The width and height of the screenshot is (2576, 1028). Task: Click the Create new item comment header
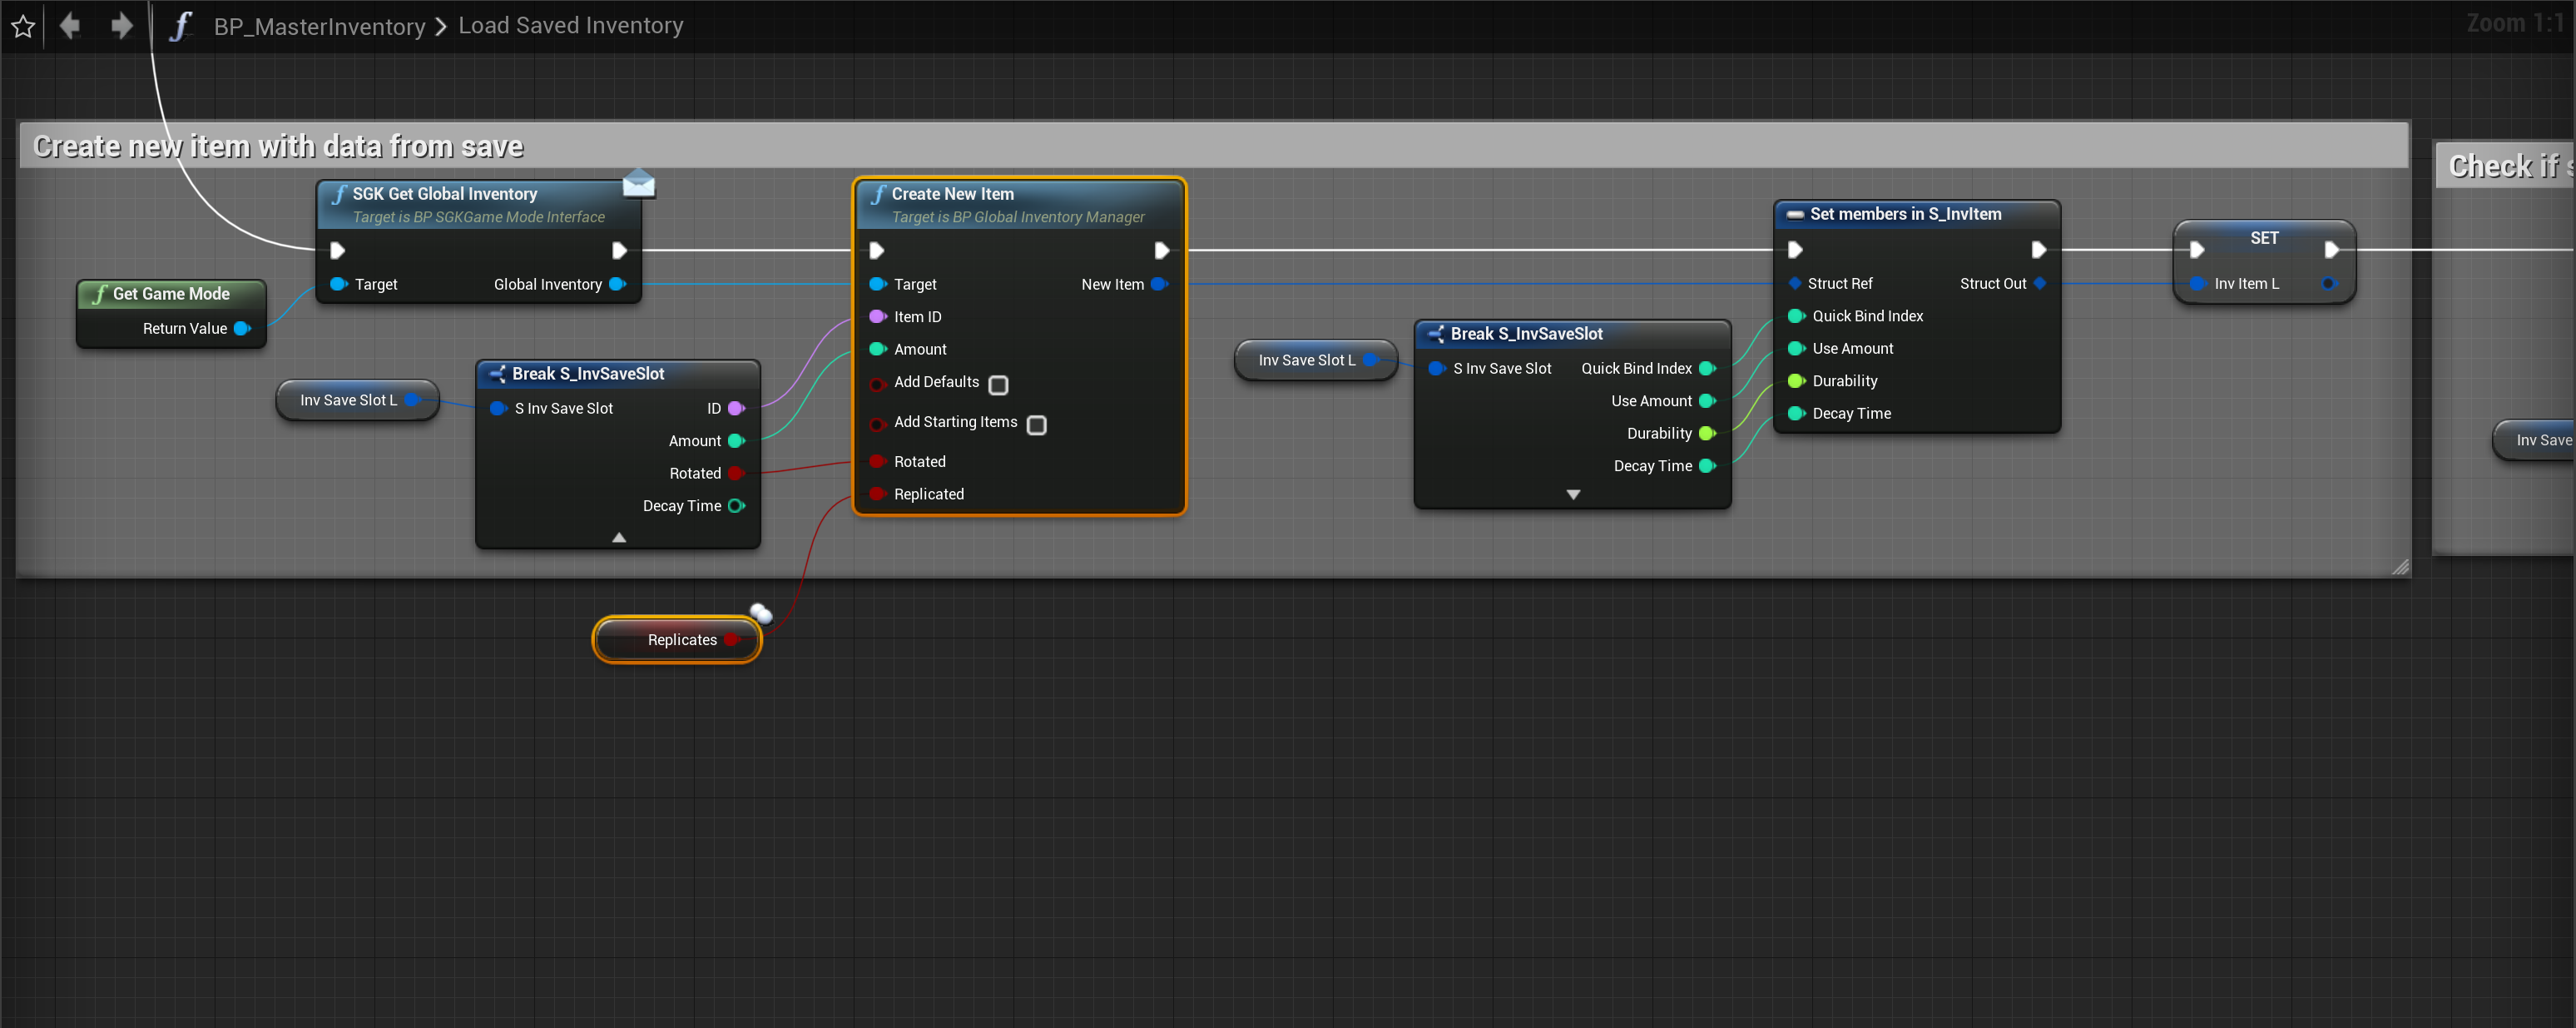[x=278, y=147]
